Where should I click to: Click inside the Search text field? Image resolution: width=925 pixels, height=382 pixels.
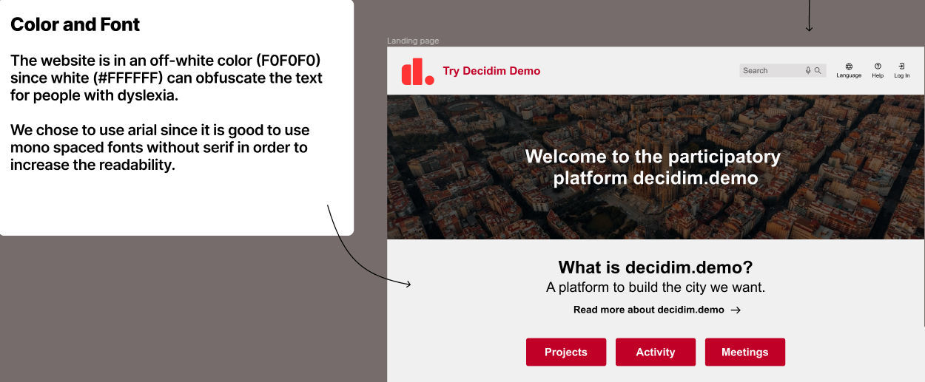click(x=770, y=71)
